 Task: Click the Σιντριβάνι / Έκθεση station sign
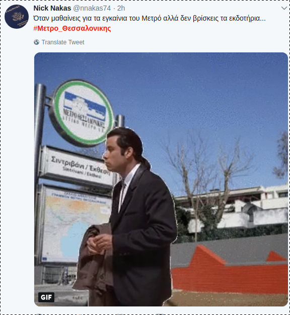tap(77, 168)
